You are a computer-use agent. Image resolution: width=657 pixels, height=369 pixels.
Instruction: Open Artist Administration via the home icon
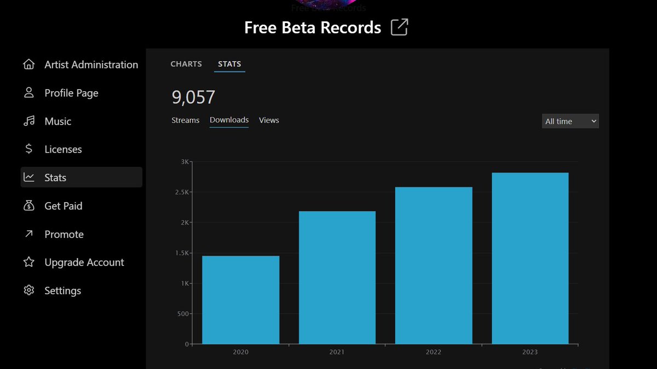[28, 64]
